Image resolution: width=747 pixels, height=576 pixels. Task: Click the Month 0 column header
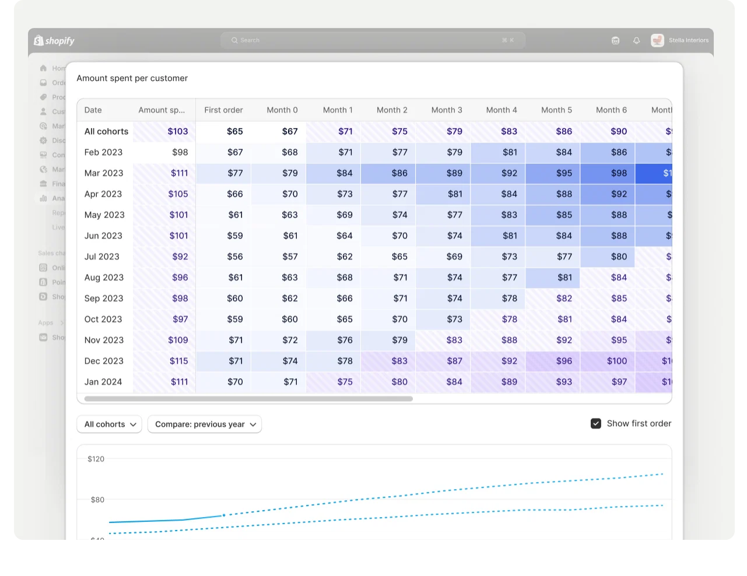282,110
